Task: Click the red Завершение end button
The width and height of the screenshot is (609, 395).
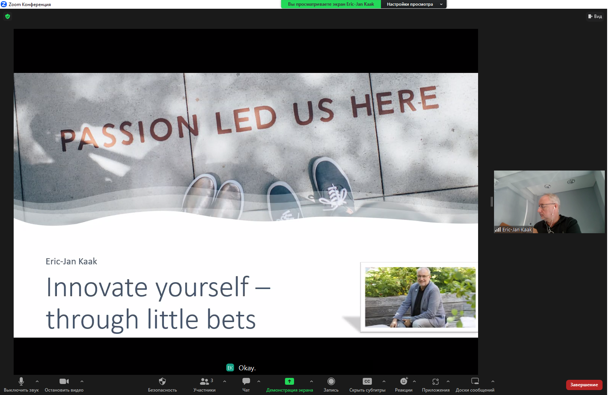Action: point(584,385)
